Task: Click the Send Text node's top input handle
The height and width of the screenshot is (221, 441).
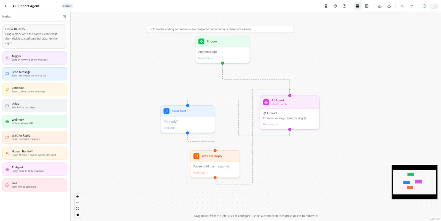Action: pos(188,105)
